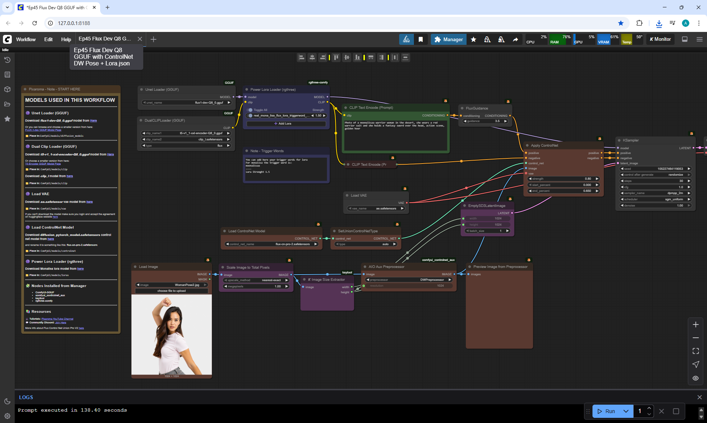Switch the Toggle All lora switch
The image size is (707, 423).
(250, 110)
